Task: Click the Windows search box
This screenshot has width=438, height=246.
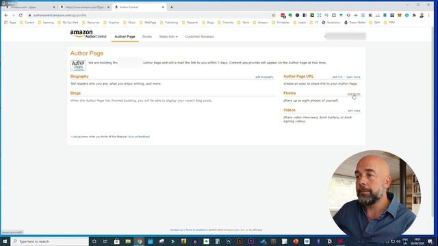Action: click(x=50, y=241)
